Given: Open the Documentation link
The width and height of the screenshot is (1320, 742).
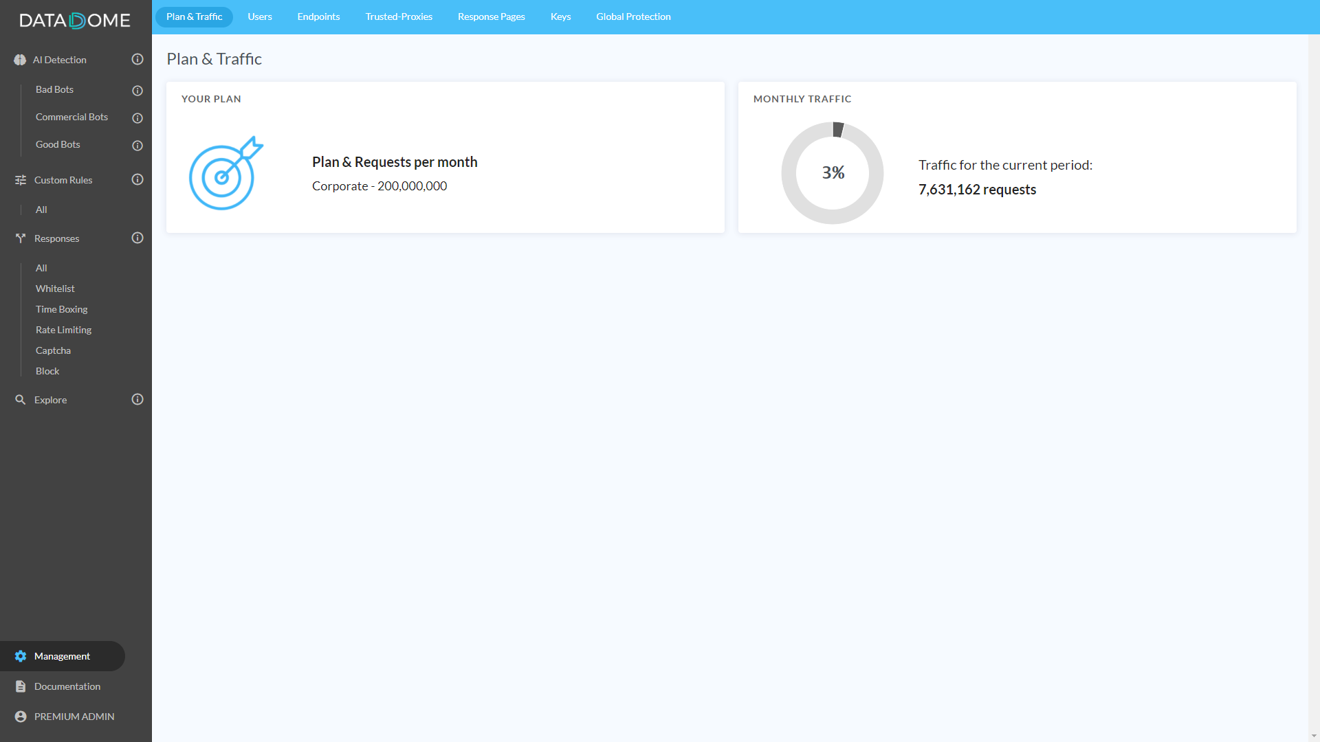Looking at the screenshot, I should 67,686.
